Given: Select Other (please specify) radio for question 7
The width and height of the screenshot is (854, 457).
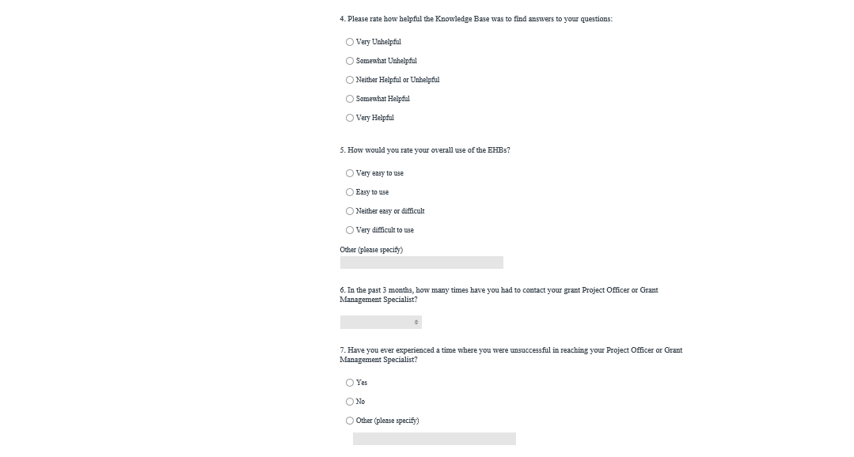Looking at the screenshot, I should 350,421.
